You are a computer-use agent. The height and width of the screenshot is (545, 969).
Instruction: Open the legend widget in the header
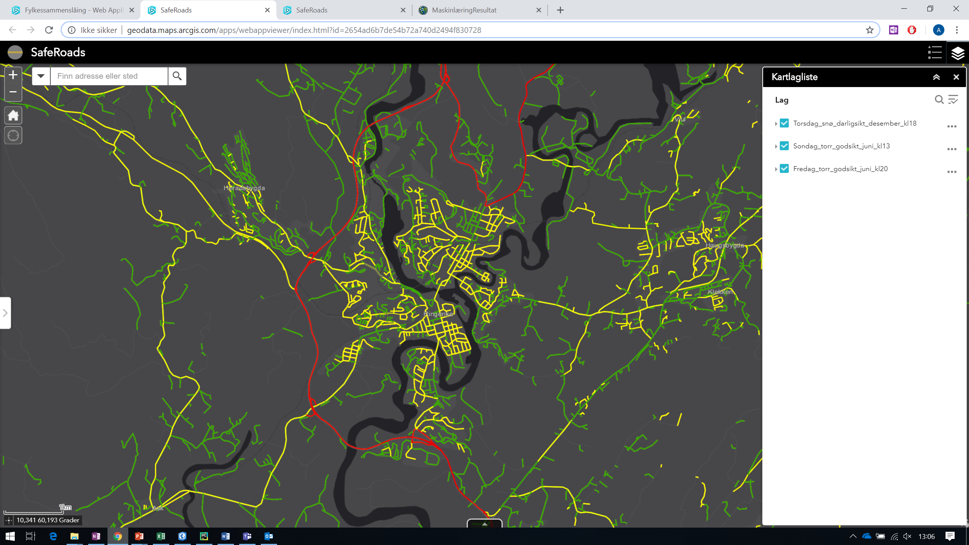(x=935, y=53)
